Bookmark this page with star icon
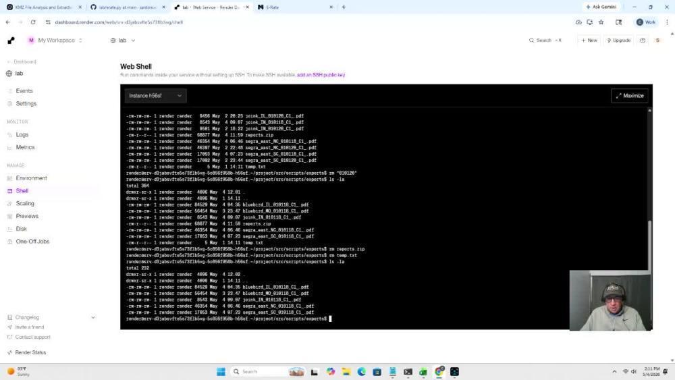Viewport: 675px width, 380px height. click(x=601, y=22)
